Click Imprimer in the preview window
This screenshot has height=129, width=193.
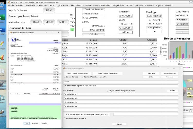coord(35,123)
